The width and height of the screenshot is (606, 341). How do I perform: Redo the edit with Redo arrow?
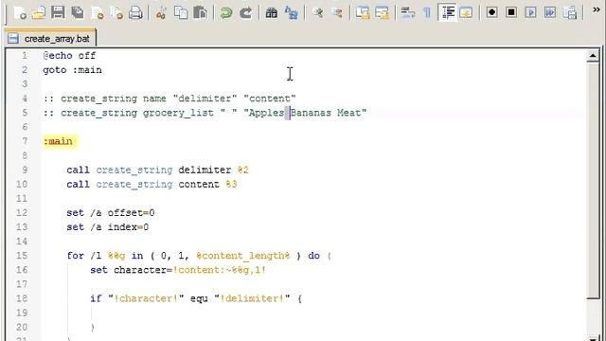click(x=245, y=12)
